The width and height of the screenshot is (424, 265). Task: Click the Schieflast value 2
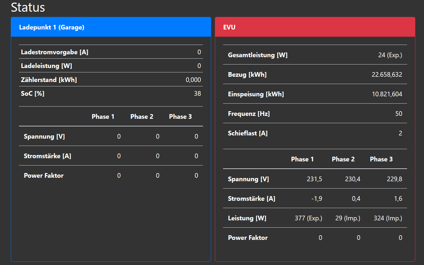400,133
